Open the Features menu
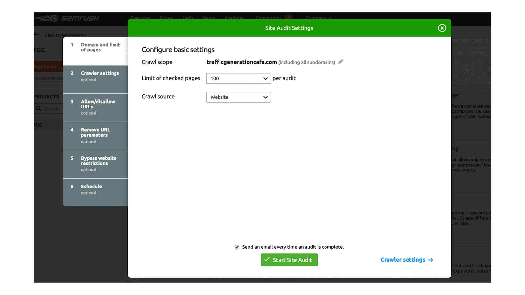Screen dimensions: 525x295 point(140,18)
